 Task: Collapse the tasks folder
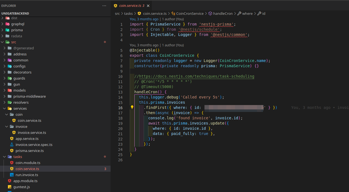point(5,157)
